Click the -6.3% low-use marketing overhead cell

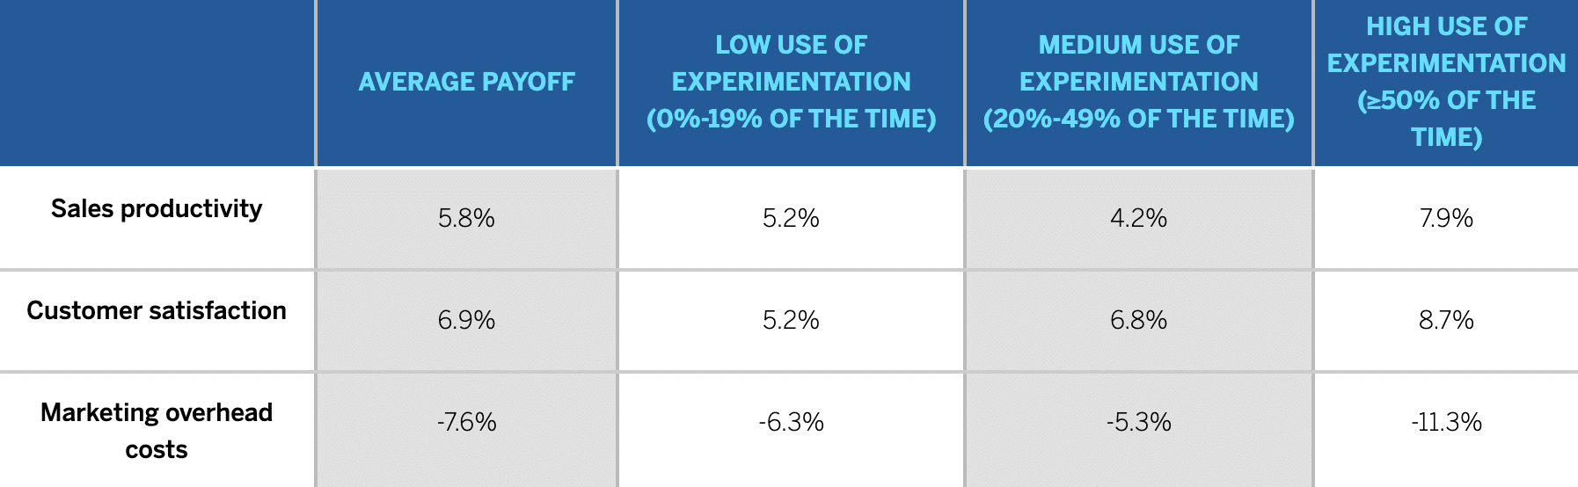coord(791,423)
